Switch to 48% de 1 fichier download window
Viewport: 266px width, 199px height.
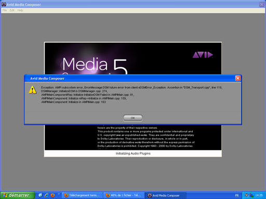[x=124, y=195]
